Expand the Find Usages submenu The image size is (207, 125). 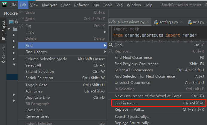pyautogui.click(x=105, y=52)
